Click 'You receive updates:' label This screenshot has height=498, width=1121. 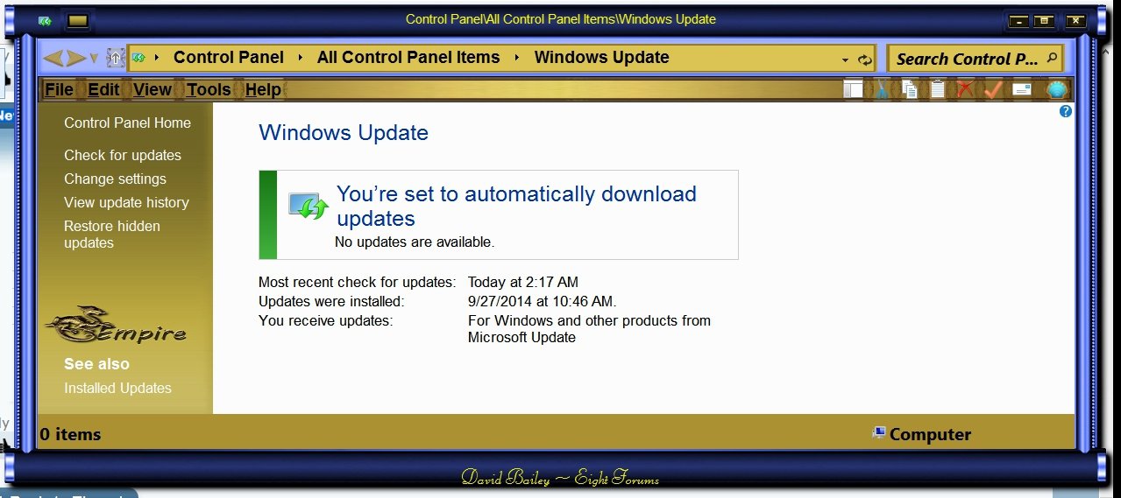[326, 320]
